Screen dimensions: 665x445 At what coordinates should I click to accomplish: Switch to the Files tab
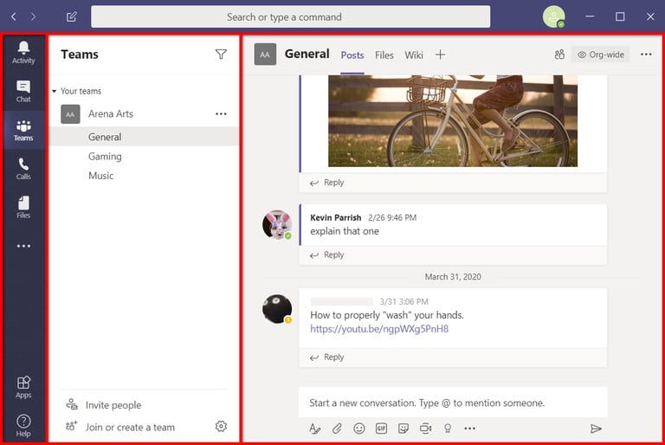click(x=384, y=55)
